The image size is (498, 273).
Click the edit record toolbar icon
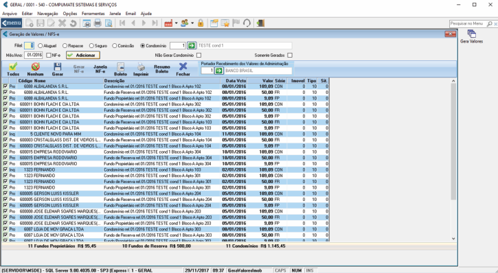(51, 23)
